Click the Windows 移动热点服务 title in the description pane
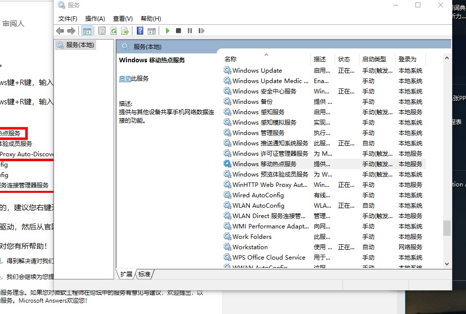466x314 pixels. [152, 60]
